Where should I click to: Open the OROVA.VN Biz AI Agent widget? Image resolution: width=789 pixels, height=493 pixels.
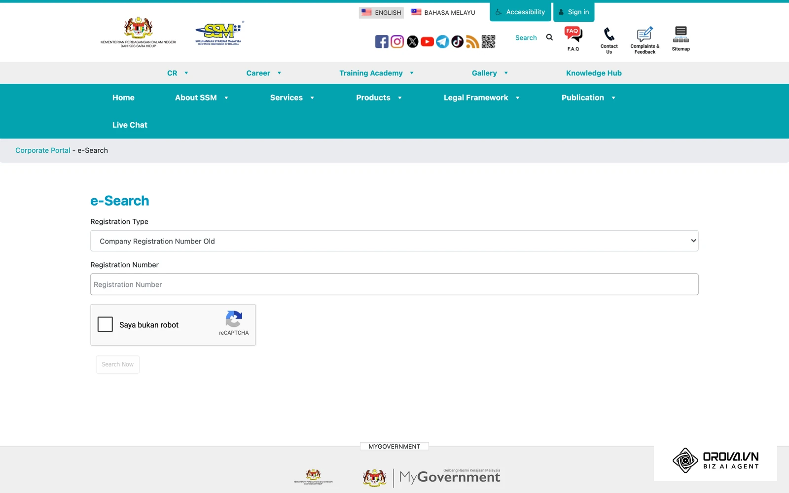716,460
